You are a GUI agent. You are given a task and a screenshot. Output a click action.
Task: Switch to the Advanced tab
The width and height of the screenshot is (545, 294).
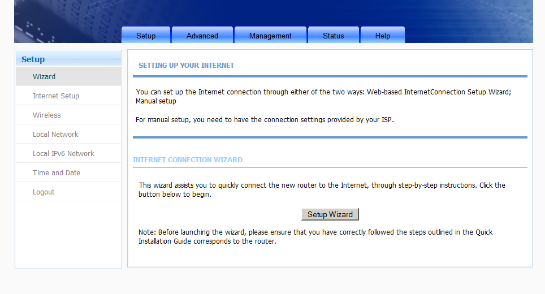[202, 36]
